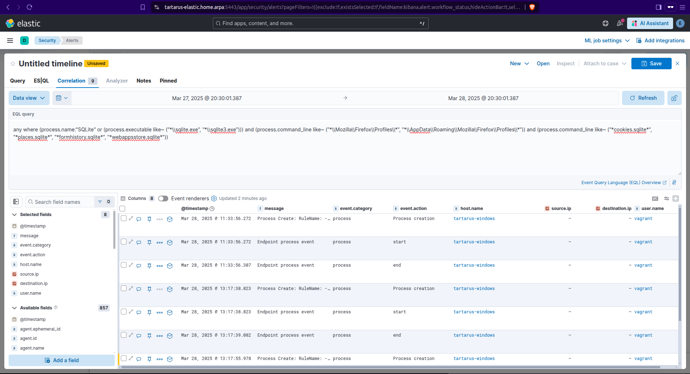Star the Untitled timeline as favorite
Viewport: 690px width, 374px height.
(x=13, y=64)
